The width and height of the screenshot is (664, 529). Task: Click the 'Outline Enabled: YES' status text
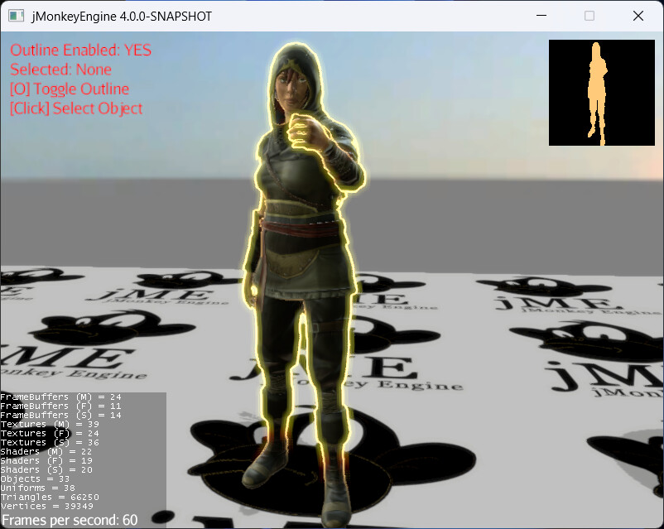(x=80, y=50)
